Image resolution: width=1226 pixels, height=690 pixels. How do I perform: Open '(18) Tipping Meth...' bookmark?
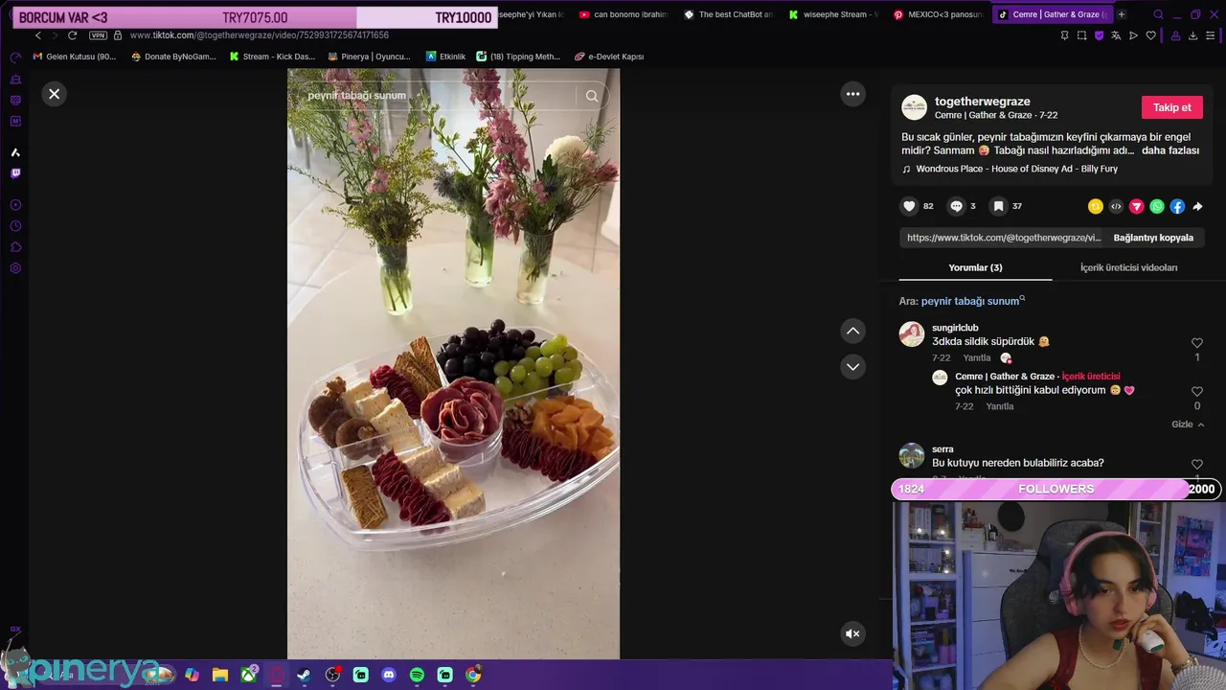[x=518, y=57]
